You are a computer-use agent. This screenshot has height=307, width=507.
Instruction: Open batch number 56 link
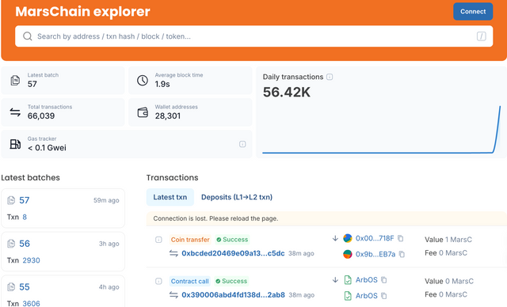pos(25,244)
